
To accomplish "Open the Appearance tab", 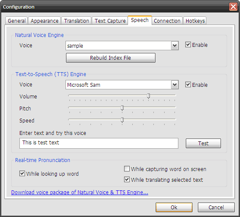I will (44, 21).
